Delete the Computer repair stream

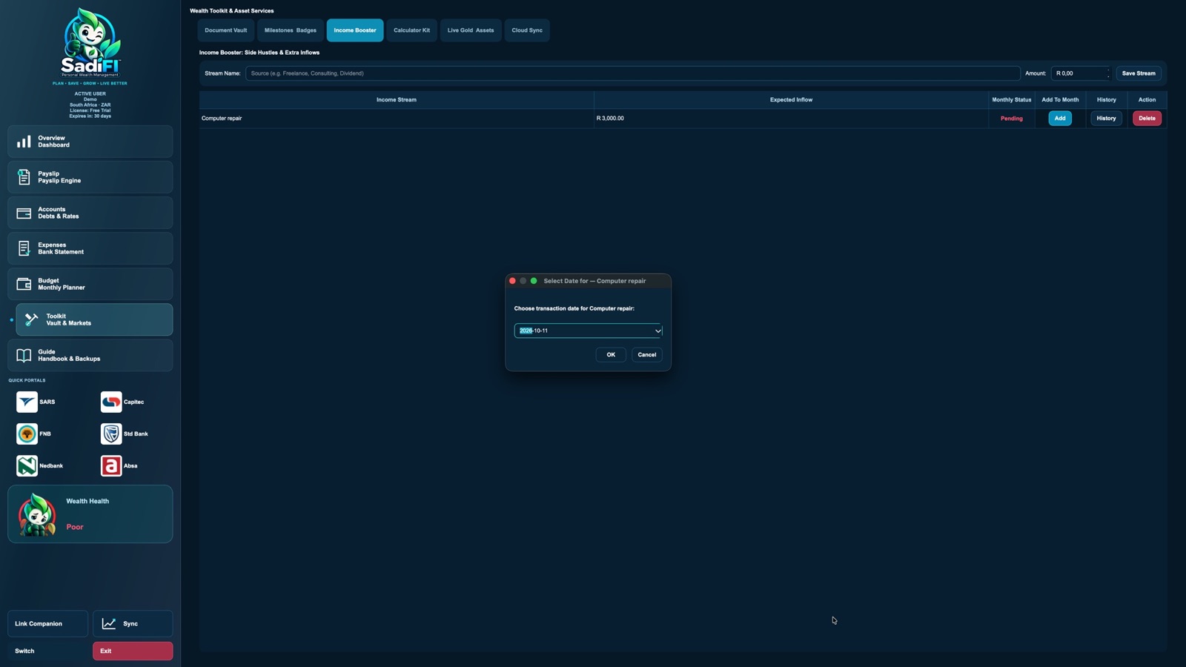[x=1147, y=118]
